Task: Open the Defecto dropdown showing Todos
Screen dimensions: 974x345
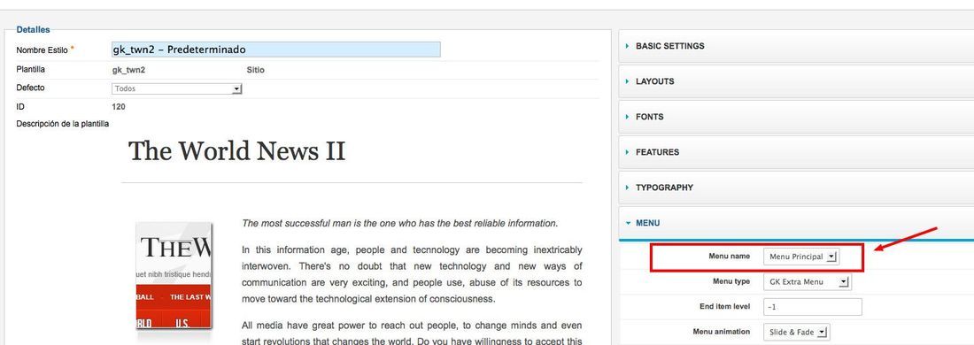Action: click(x=176, y=88)
